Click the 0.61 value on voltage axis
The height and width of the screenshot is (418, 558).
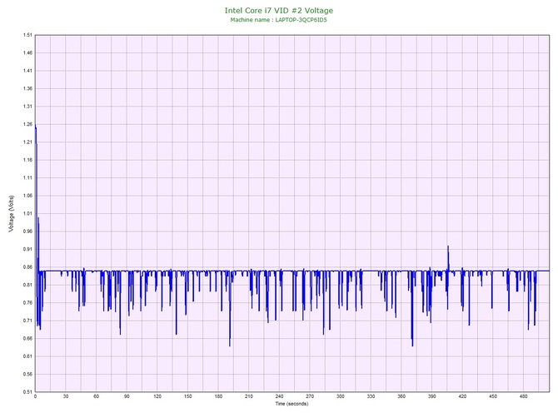click(x=27, y=356)
